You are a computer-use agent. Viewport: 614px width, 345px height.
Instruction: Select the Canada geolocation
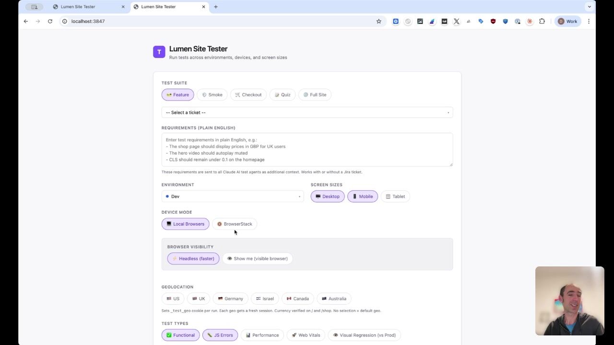(298, 299)
